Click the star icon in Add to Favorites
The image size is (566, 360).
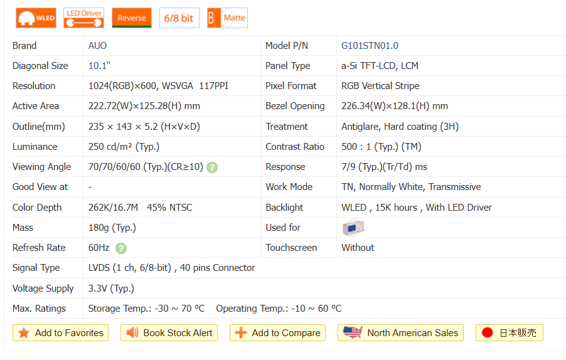(x=24, y=333)
